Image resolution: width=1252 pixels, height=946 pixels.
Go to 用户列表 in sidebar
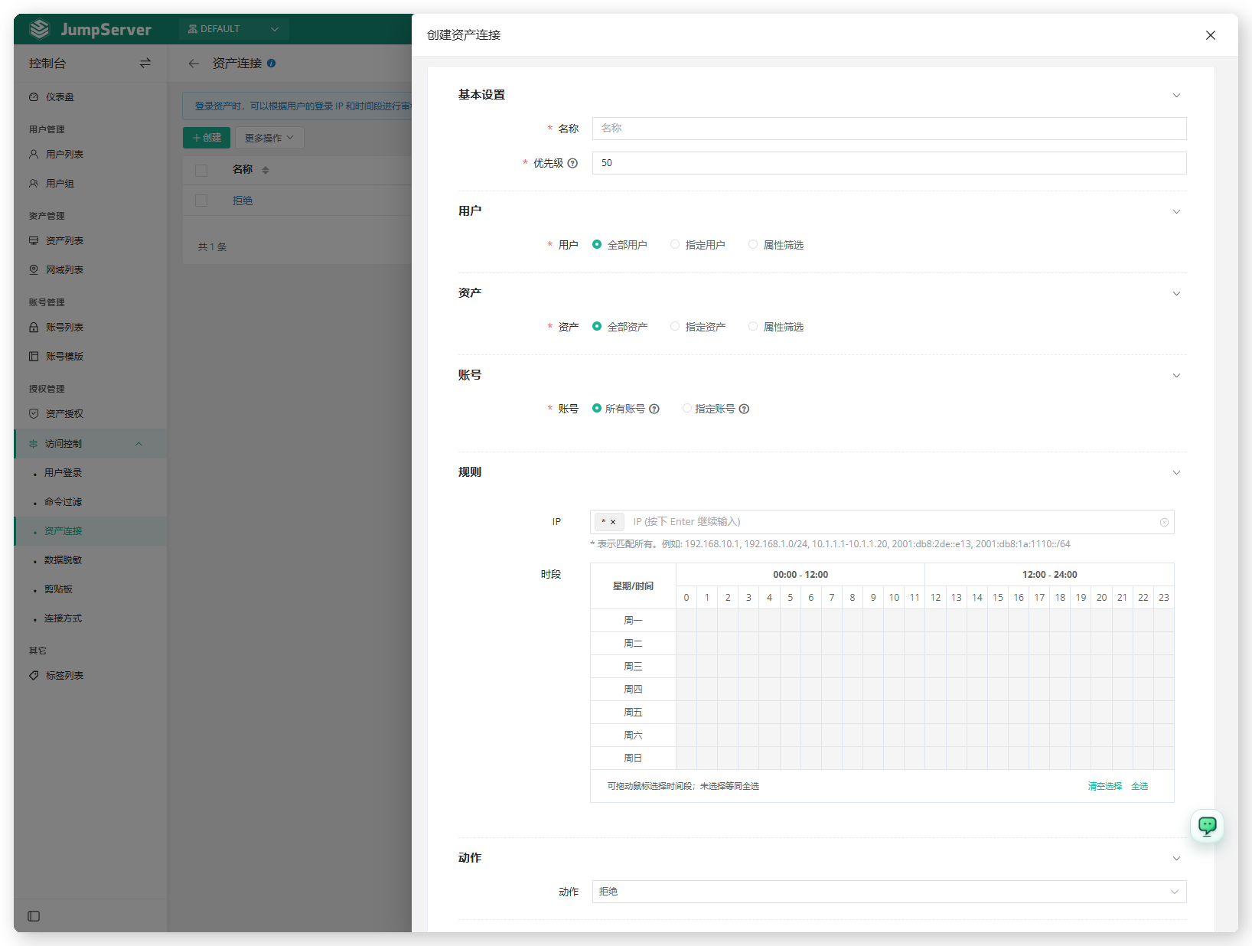90,155
